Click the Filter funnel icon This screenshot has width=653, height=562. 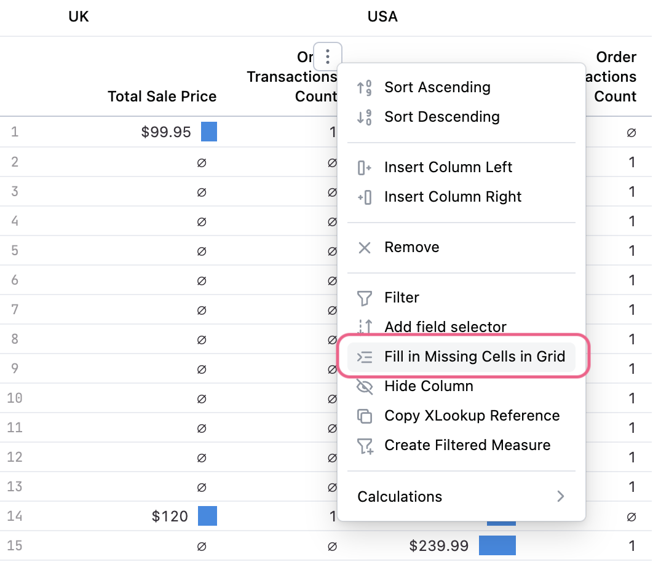pyautogui.click(x=364, y=298)
